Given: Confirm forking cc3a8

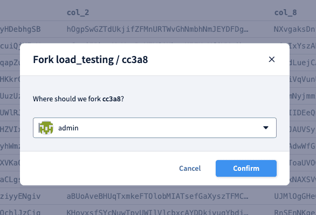Looking at the screenshot, I should click(246, 168).
